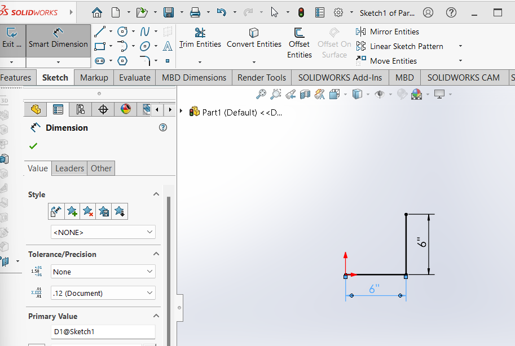Open the View Orientation icon
This screenshot has height=346, width=515.
(334, 94)
